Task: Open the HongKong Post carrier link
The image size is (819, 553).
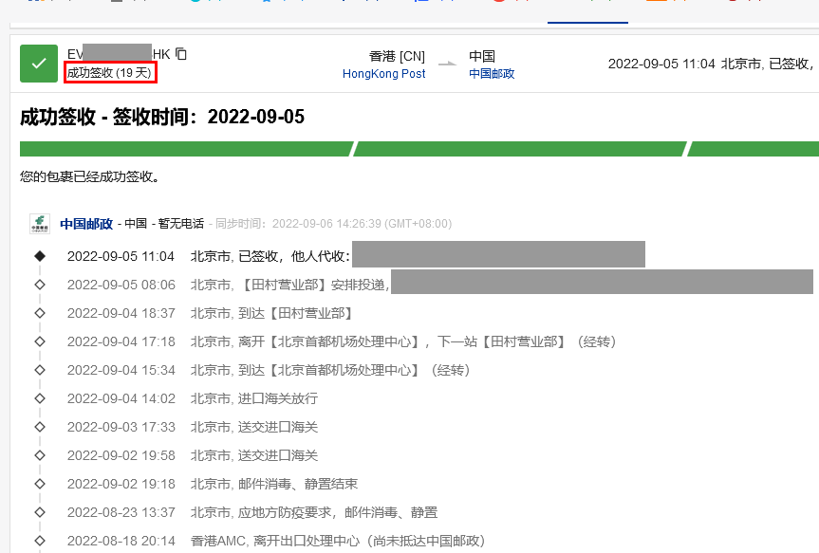Action: tap(383, 73)
